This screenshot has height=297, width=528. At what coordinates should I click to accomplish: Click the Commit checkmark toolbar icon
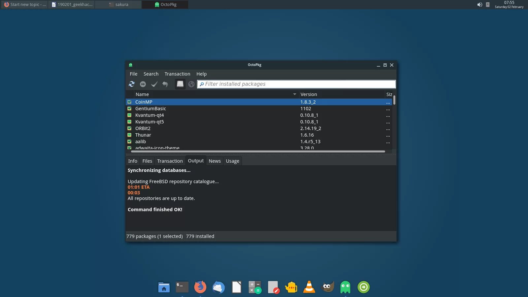(x=154, y=84)
